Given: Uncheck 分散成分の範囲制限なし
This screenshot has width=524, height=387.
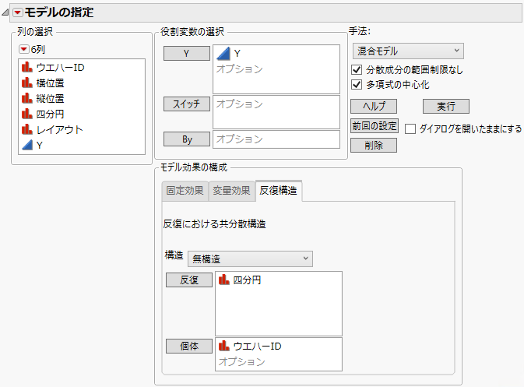Looking at the screenshot, I should (x=357, y=69).
